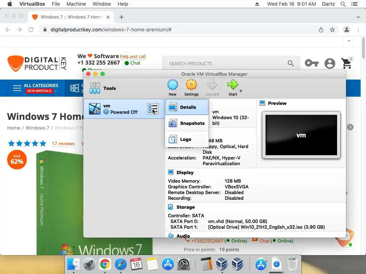The width and height of the screenshot is (366, 274).
Task: Expand the Chrome tab search chevron
Action: click(358, 17)
